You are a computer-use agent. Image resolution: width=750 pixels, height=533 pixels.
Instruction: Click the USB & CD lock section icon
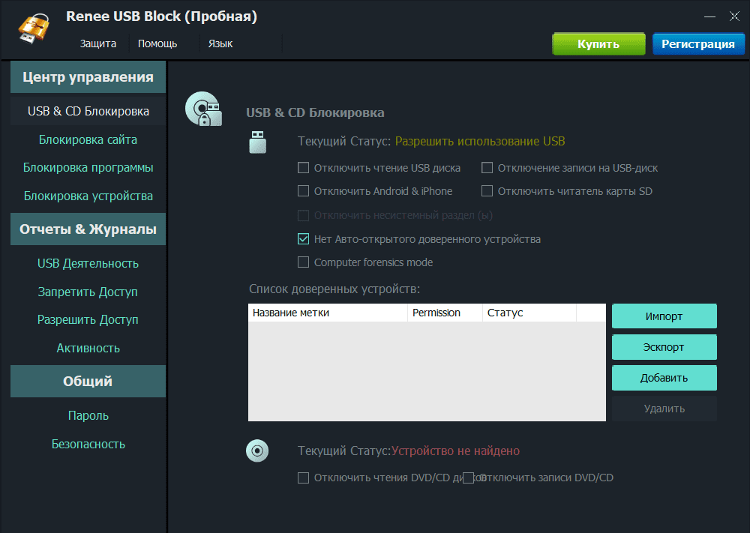203,109
